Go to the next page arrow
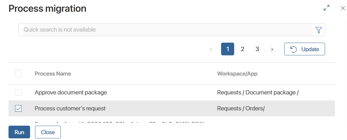Screen dimensions: 347x140 pos(272,49)
